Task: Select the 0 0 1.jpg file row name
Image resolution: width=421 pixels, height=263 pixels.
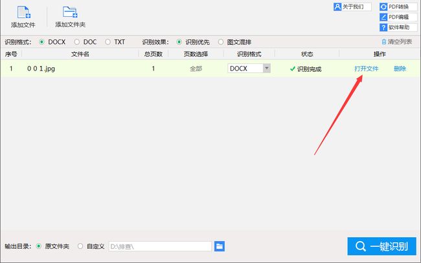Action: [41, 69]
